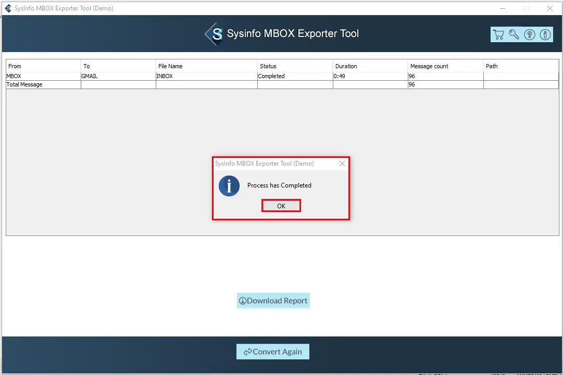Click the blue info icon in dialog
Image resolution: width=563 pixels, height=375 pixels.
click(x=229, y=186)
